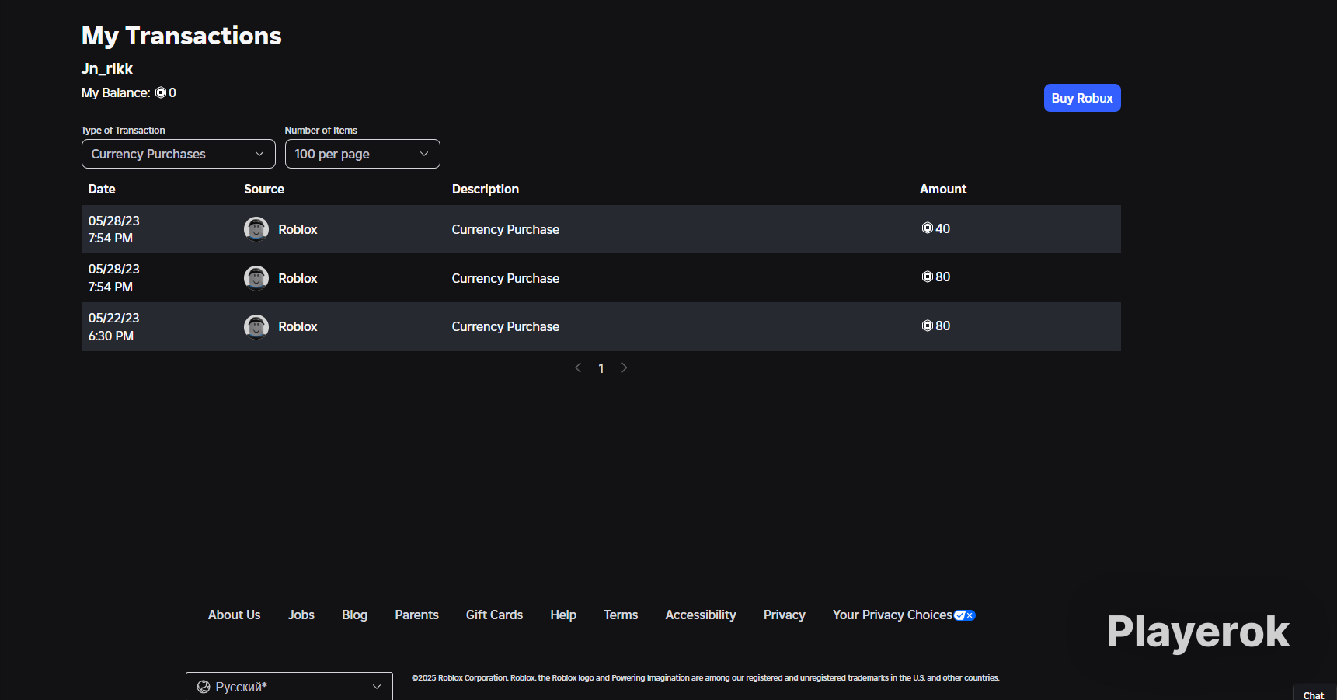Click Currency Purchase description in the 40 Robux row
Image resolution: width=1337 pixels, height=700 pixels.
pos(506,229)
